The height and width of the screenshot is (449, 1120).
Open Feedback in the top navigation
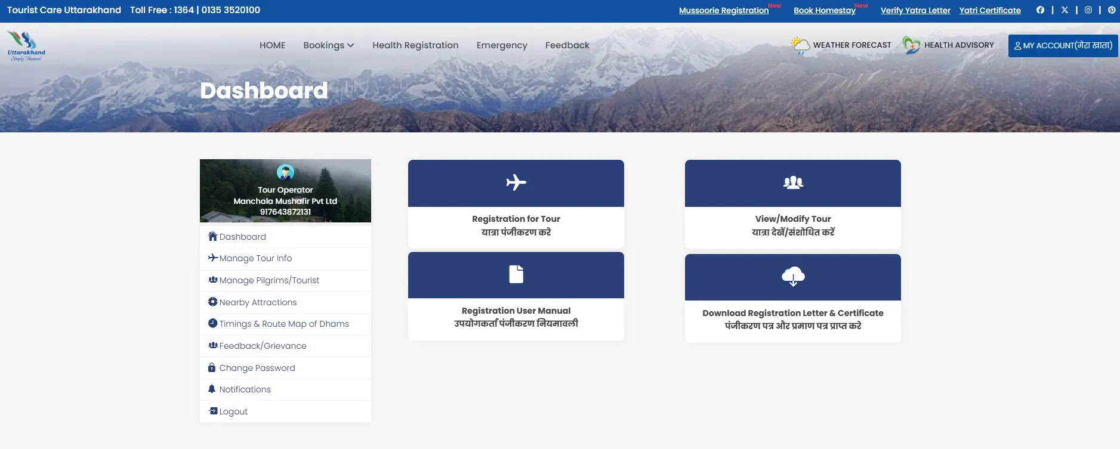[567, 45]
